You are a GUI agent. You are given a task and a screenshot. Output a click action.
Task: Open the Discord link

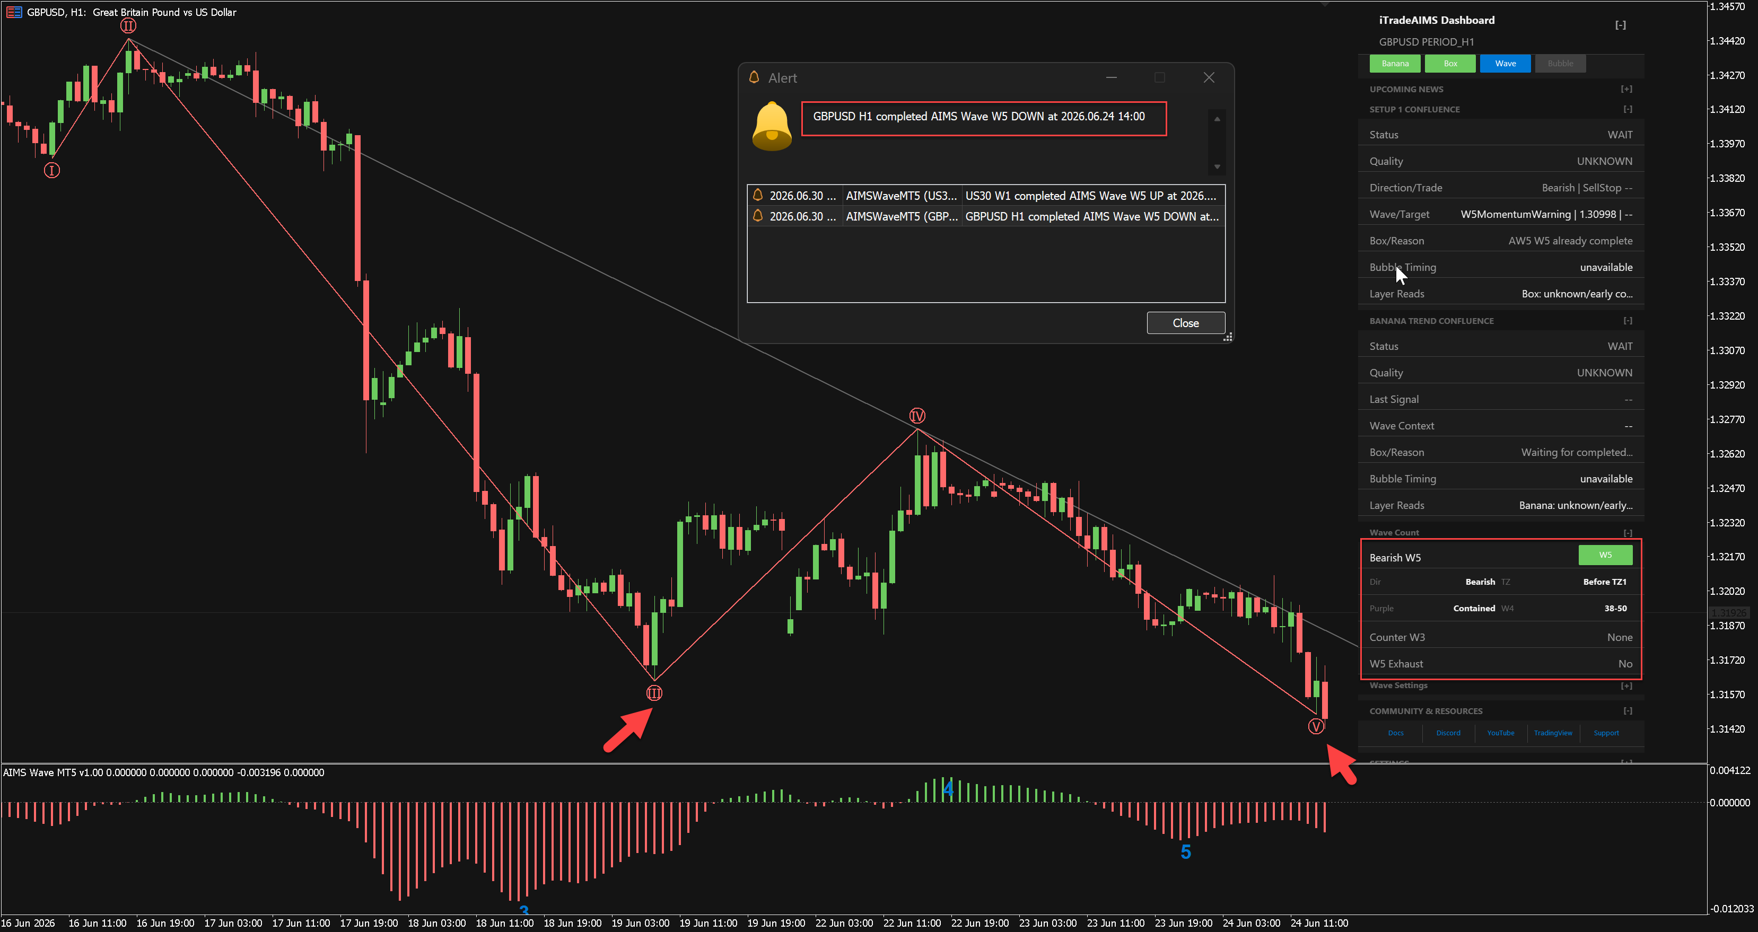[x=1448, y=733]
